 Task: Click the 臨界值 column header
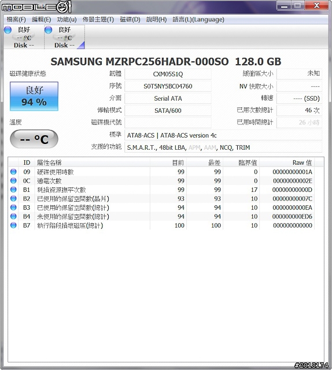(241, 162)
